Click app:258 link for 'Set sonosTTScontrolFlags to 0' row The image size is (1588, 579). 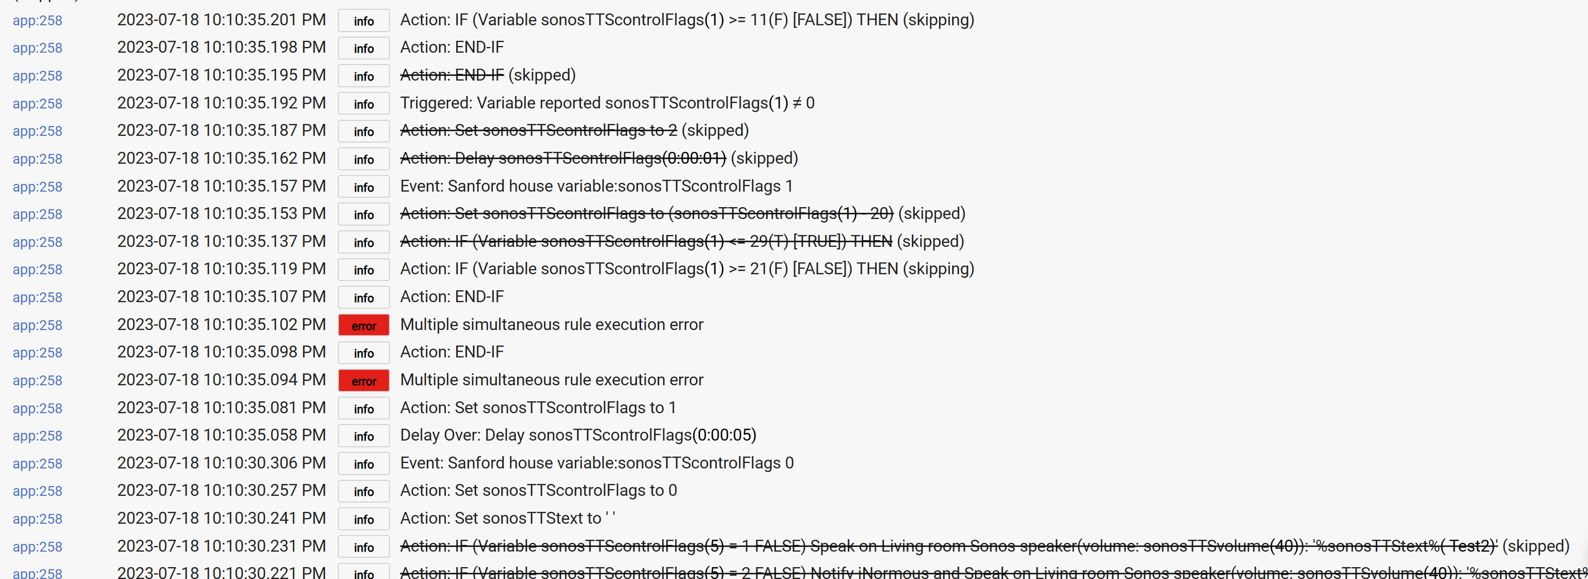tap(38, 491)
